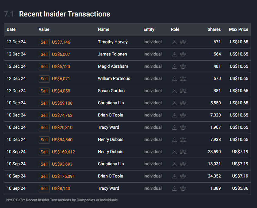Viewport: 257px width, 208px height.
Task: Click Christiana Lin in 10 Dec 24 row
Action: (111, 103)
